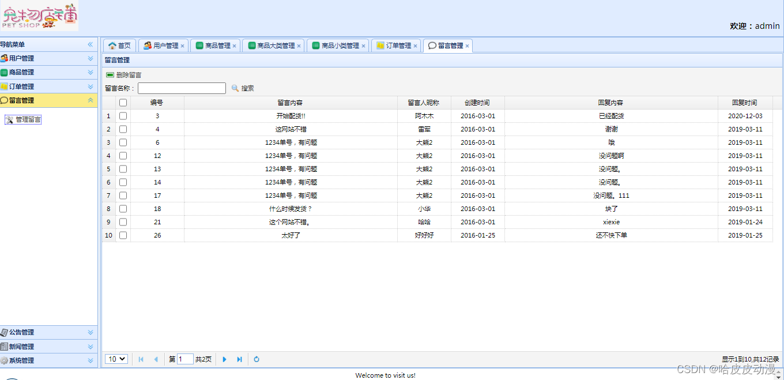
Task: Select the nickname cell 阿木木
Action: [424, 116]
